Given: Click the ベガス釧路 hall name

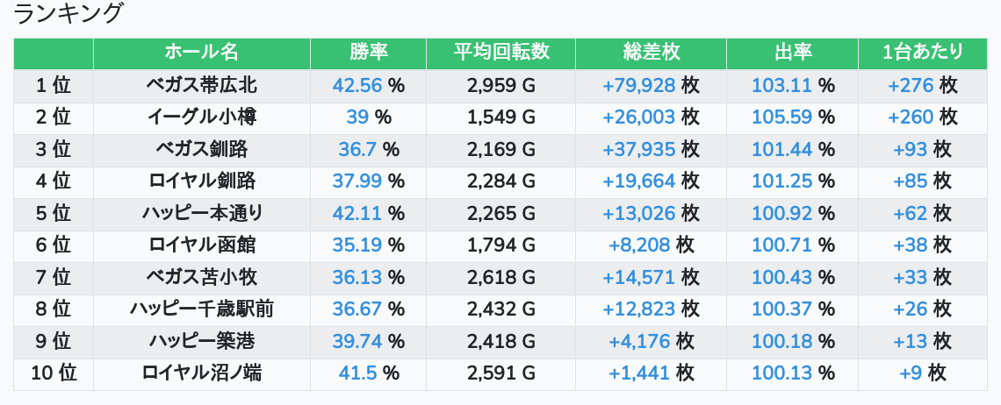Looking at the screenshot, I should click(x=202, y=150).
